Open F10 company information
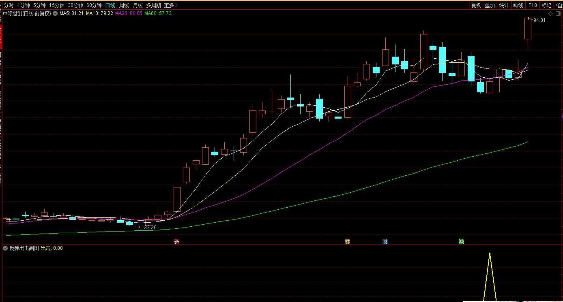Viewport: 563px width, 302px height. (532, 5)
